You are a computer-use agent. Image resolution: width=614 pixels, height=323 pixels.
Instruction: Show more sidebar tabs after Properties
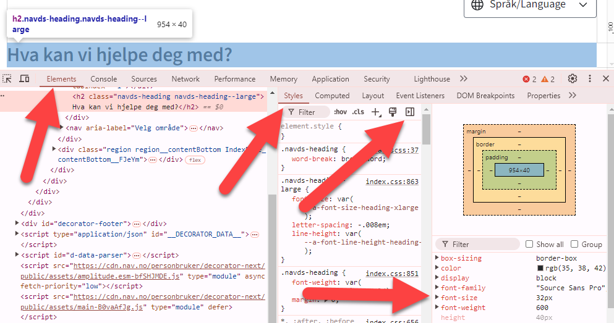[573, 95]
